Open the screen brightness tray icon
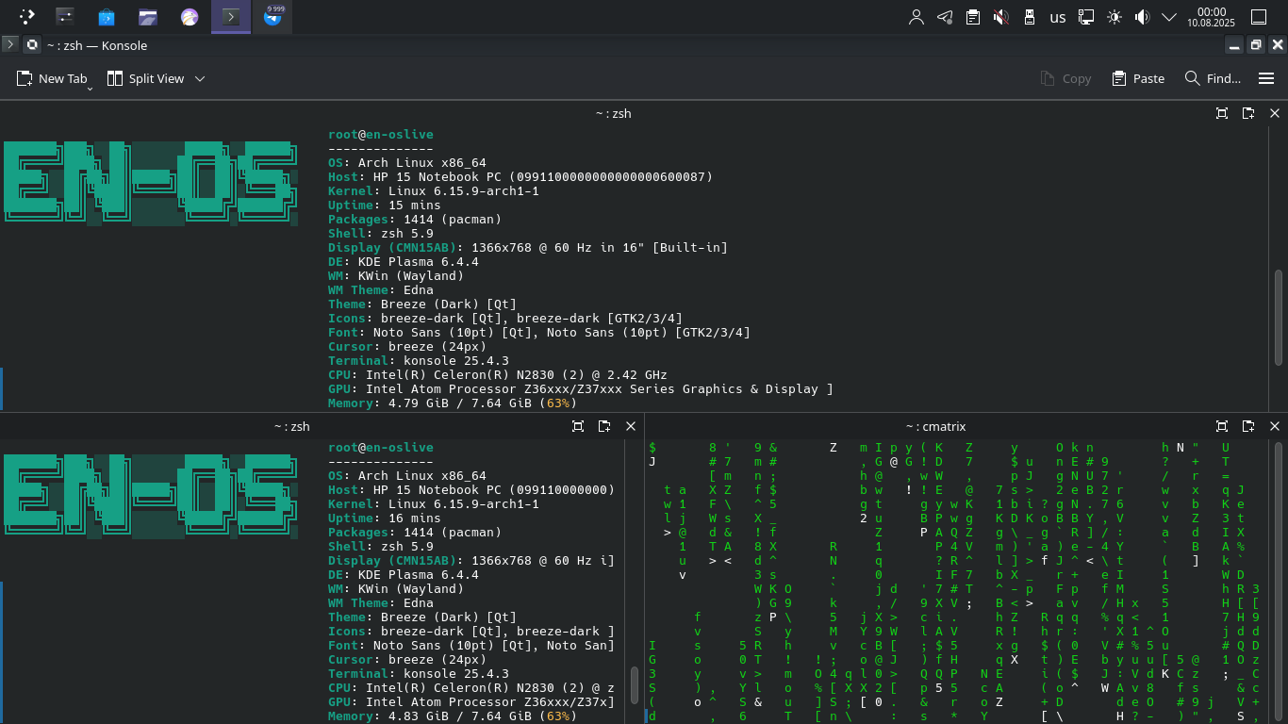The width and height of the screenshot is (1288, 724). click(1115, 17)
